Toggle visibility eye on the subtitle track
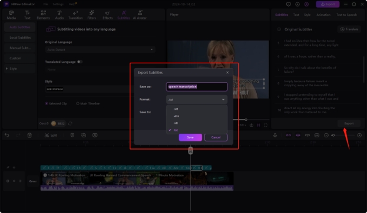Viewport: 367px width, 213px height. (14, 168)
